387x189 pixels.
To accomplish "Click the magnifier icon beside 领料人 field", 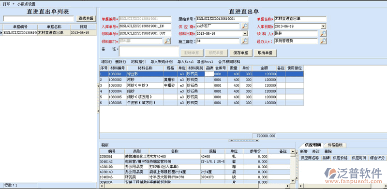I will 323,33.
